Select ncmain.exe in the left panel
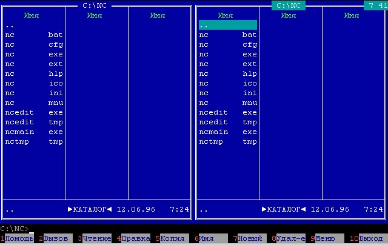This screenshot has width=388, height=245. tap(34, 132)
